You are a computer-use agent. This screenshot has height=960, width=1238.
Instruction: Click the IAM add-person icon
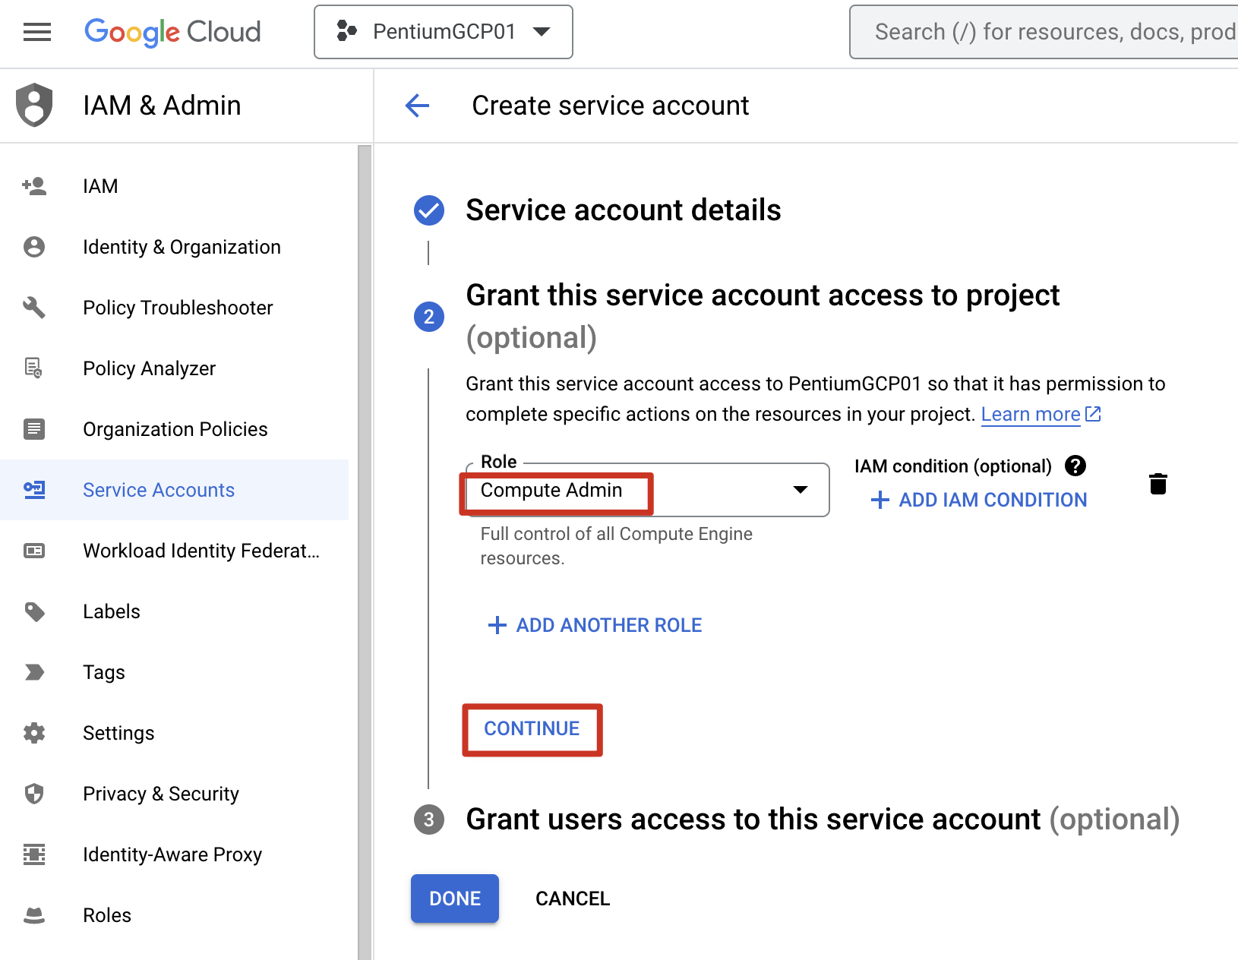34,186
